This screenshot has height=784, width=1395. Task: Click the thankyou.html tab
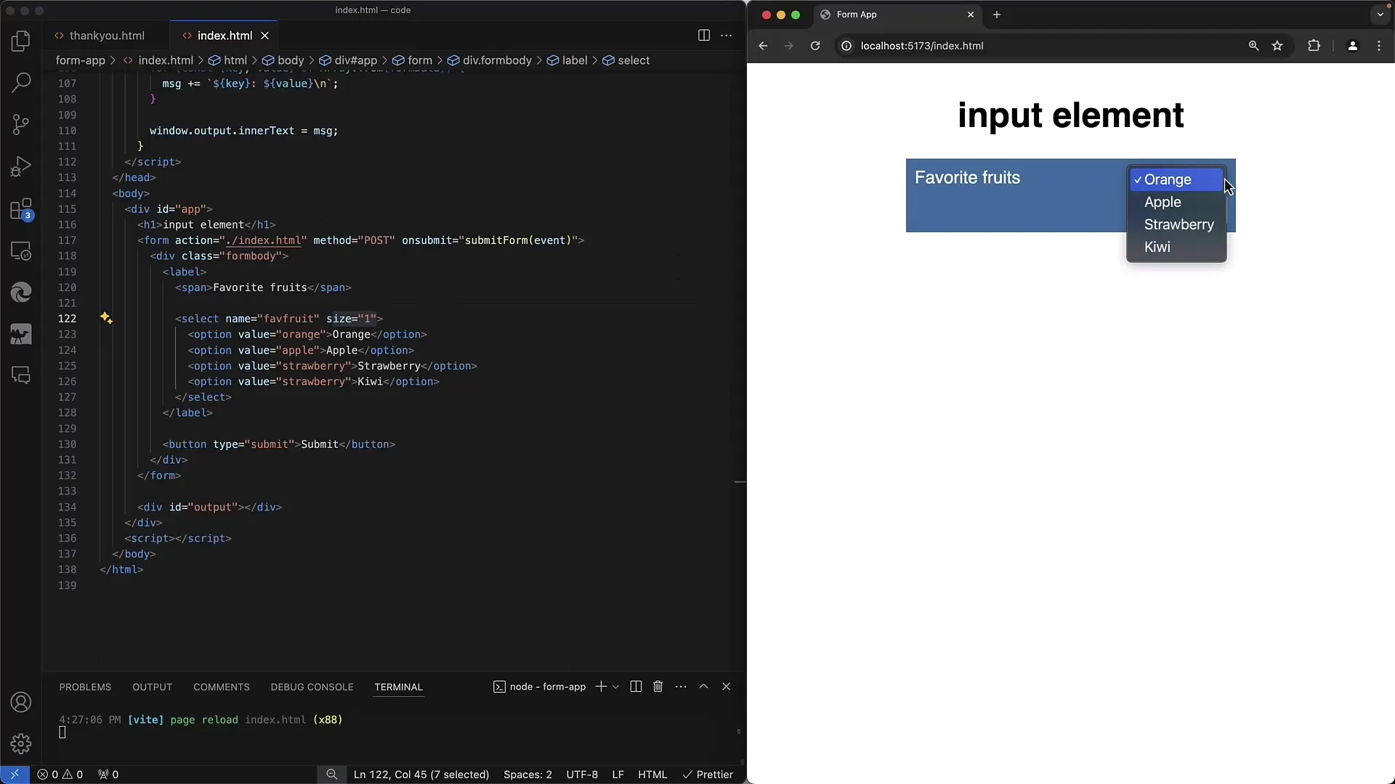pos(106,36)
